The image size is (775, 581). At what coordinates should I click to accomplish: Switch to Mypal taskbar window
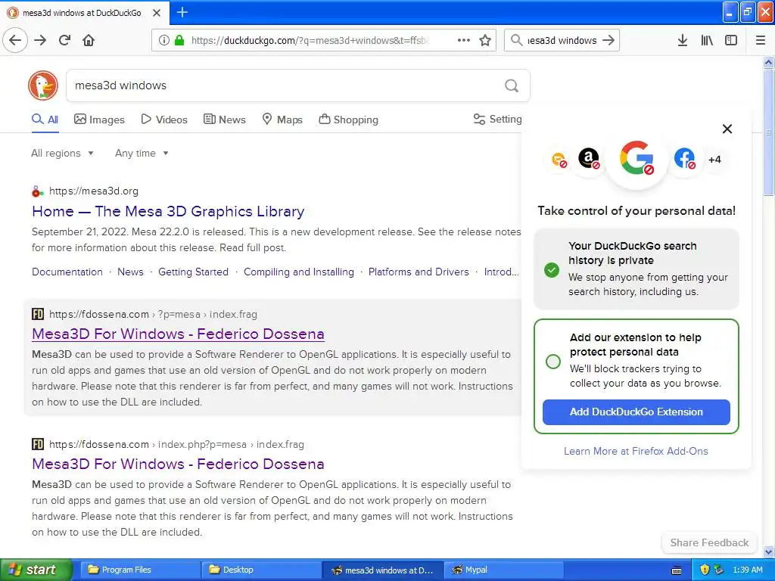click(x=503, y=570)
